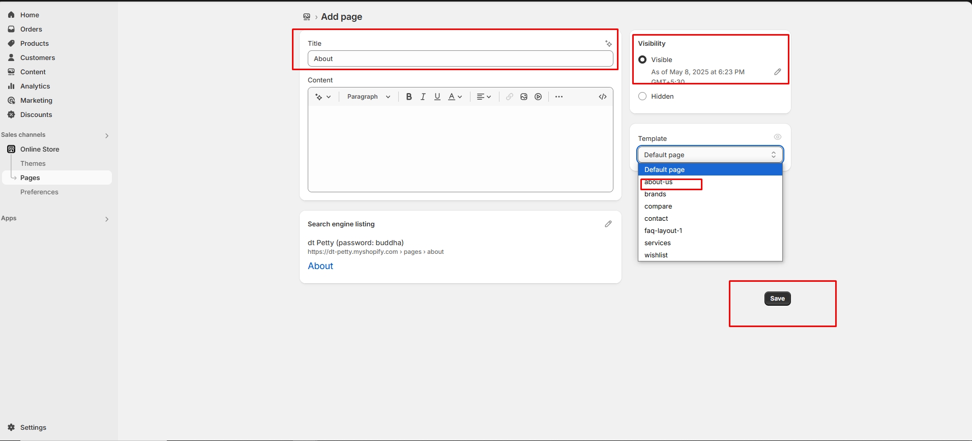
Task: Edit the search engine listing pencil icon
Action: pos(608,224)
